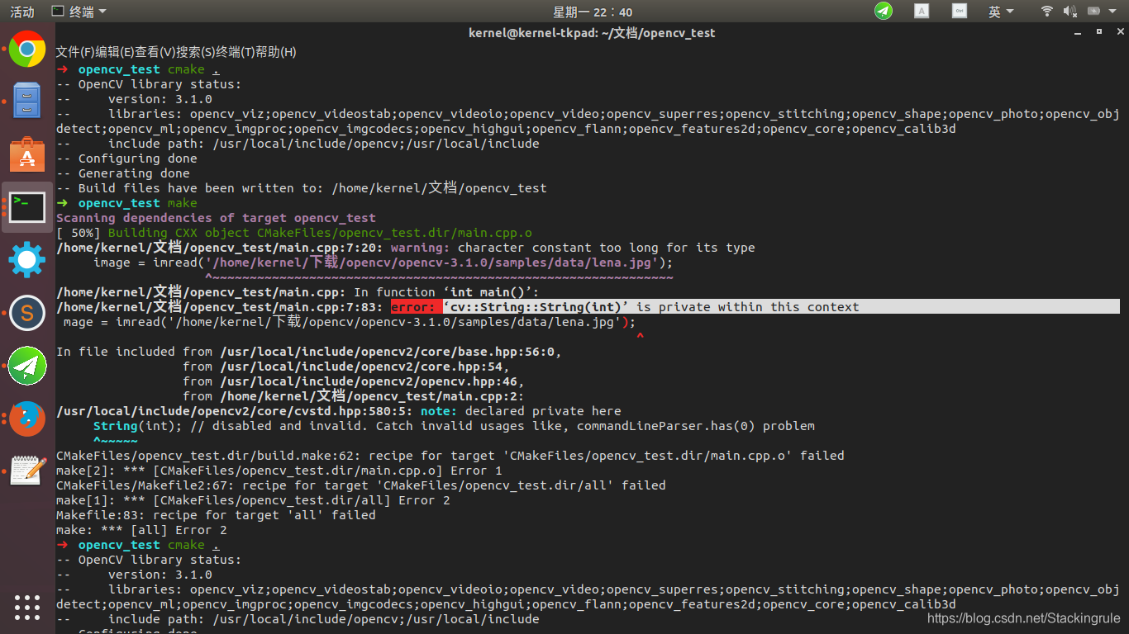
Task: Open 编辑(E) menu
Action: click(x=115, y=52)
